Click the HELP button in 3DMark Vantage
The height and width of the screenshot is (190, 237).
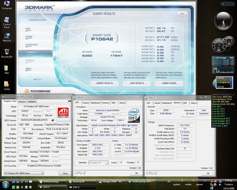point(182,14)
